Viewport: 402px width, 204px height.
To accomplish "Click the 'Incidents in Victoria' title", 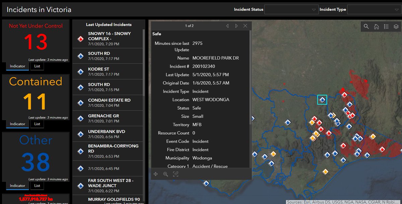I will pos(39,9).
